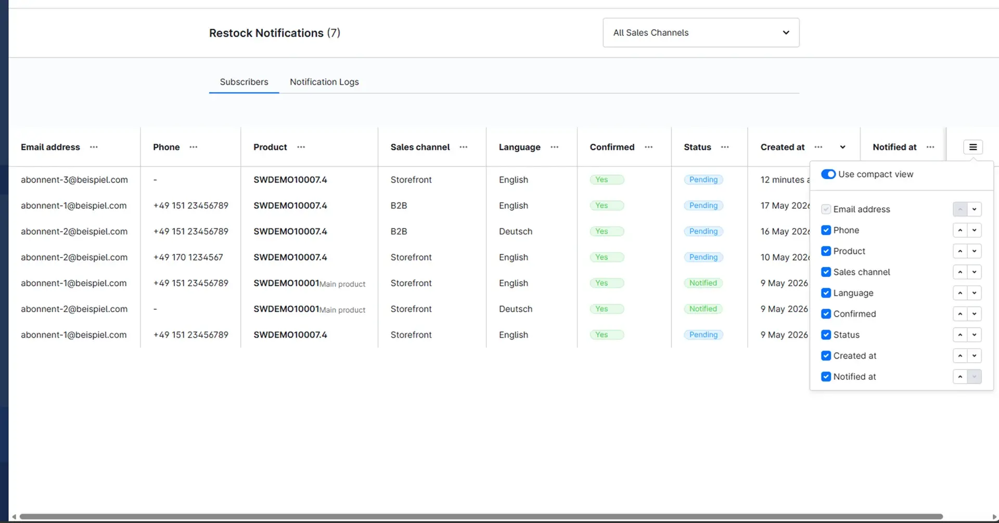Select the abonnent-3@beispiel.com email cell
The width and height of the screenshot is (999, 523).
tap(74, 180)
